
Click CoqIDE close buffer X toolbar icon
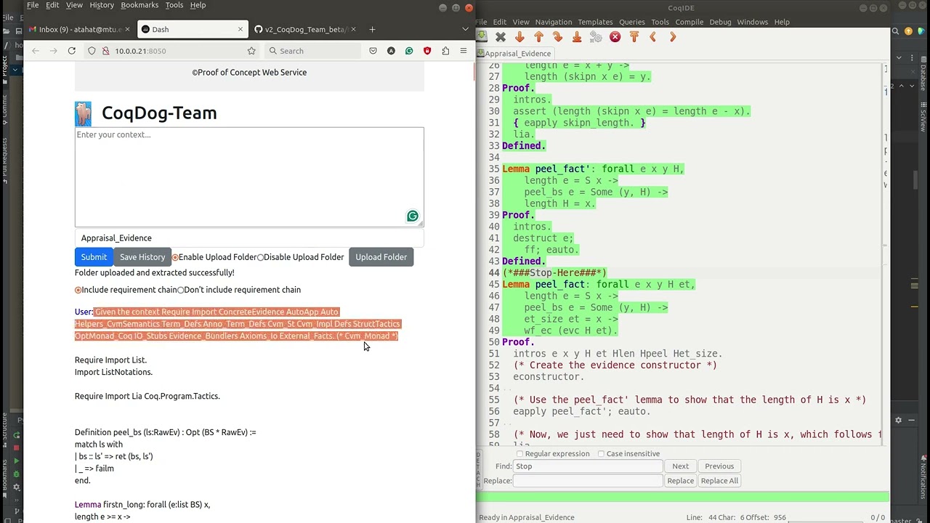[501, 36]
